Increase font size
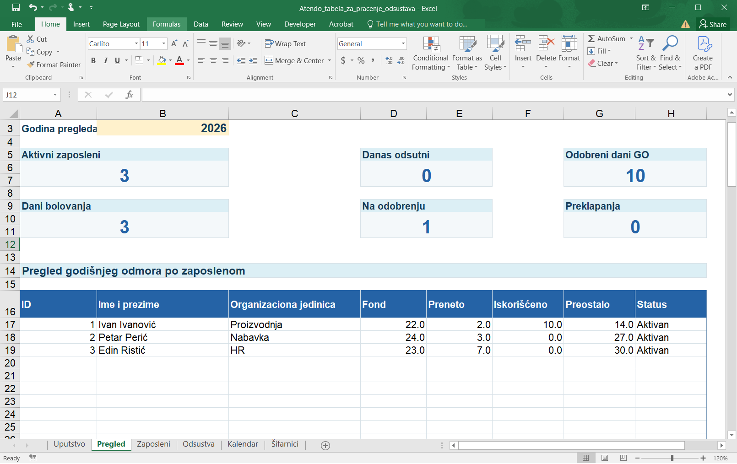The width and height of the screenshot is (737, 464). pos(174,44)
